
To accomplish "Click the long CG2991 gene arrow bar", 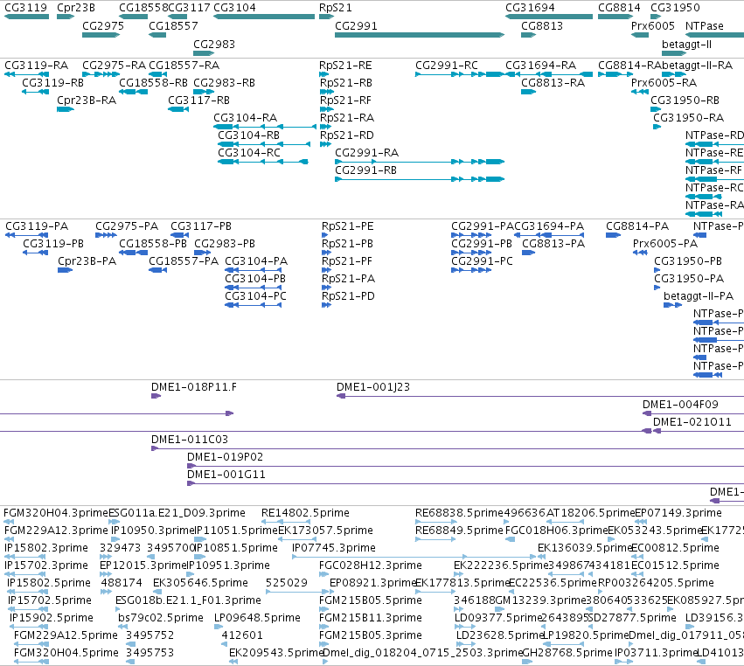I will tap(420, 35).
